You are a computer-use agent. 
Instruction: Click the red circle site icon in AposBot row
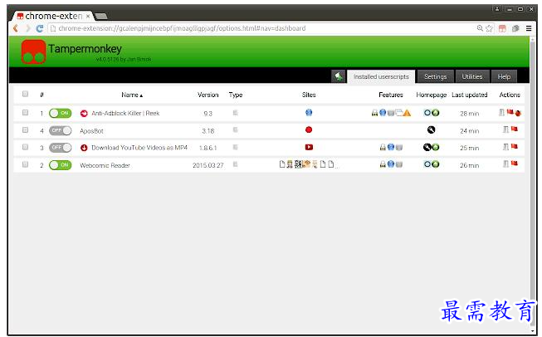tap(309, 129)
